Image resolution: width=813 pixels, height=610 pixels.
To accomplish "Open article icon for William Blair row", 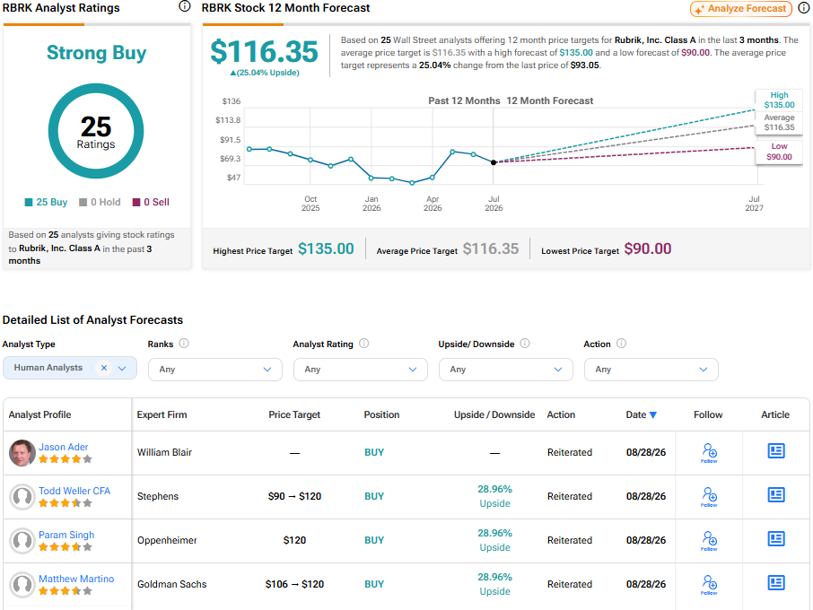I will click(x=775, y=451).
